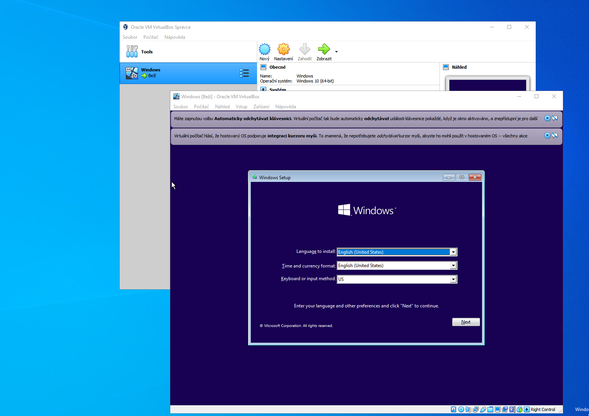
Task: Click the Windows logo in Setup
Action: 367,210
